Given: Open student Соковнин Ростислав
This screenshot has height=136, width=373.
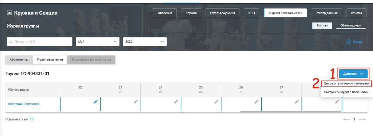Looking at the screenshot, I should (x=24, y=104).
